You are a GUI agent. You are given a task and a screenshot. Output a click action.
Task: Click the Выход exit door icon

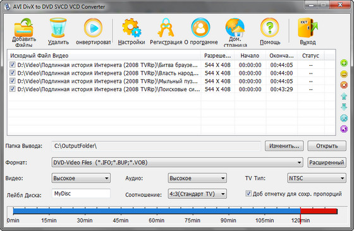tap(308, 28)
